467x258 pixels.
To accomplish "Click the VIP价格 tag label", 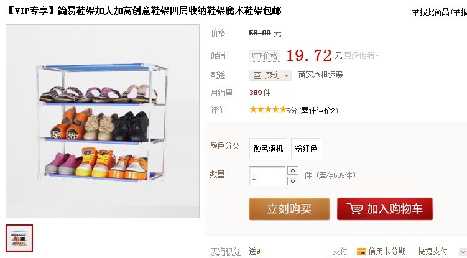I will tap(265, 56).
